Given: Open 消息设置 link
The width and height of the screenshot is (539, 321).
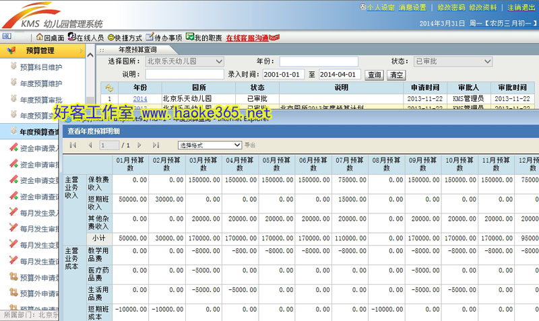Looking at the screenshot, I should click(412, 7).
